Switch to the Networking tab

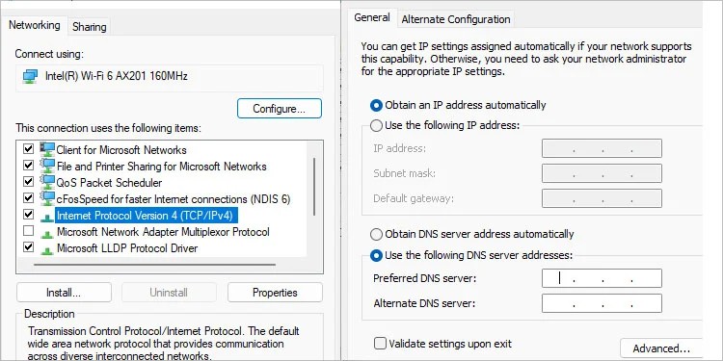point(35,25)
